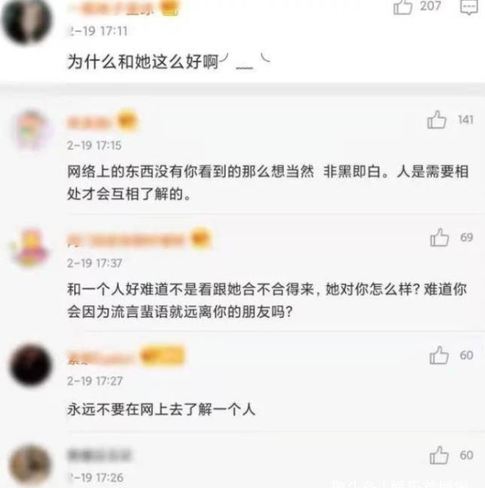Like the comment with 69 likes
Viewport: 485px width, 488px height.
tap(439, 238)
